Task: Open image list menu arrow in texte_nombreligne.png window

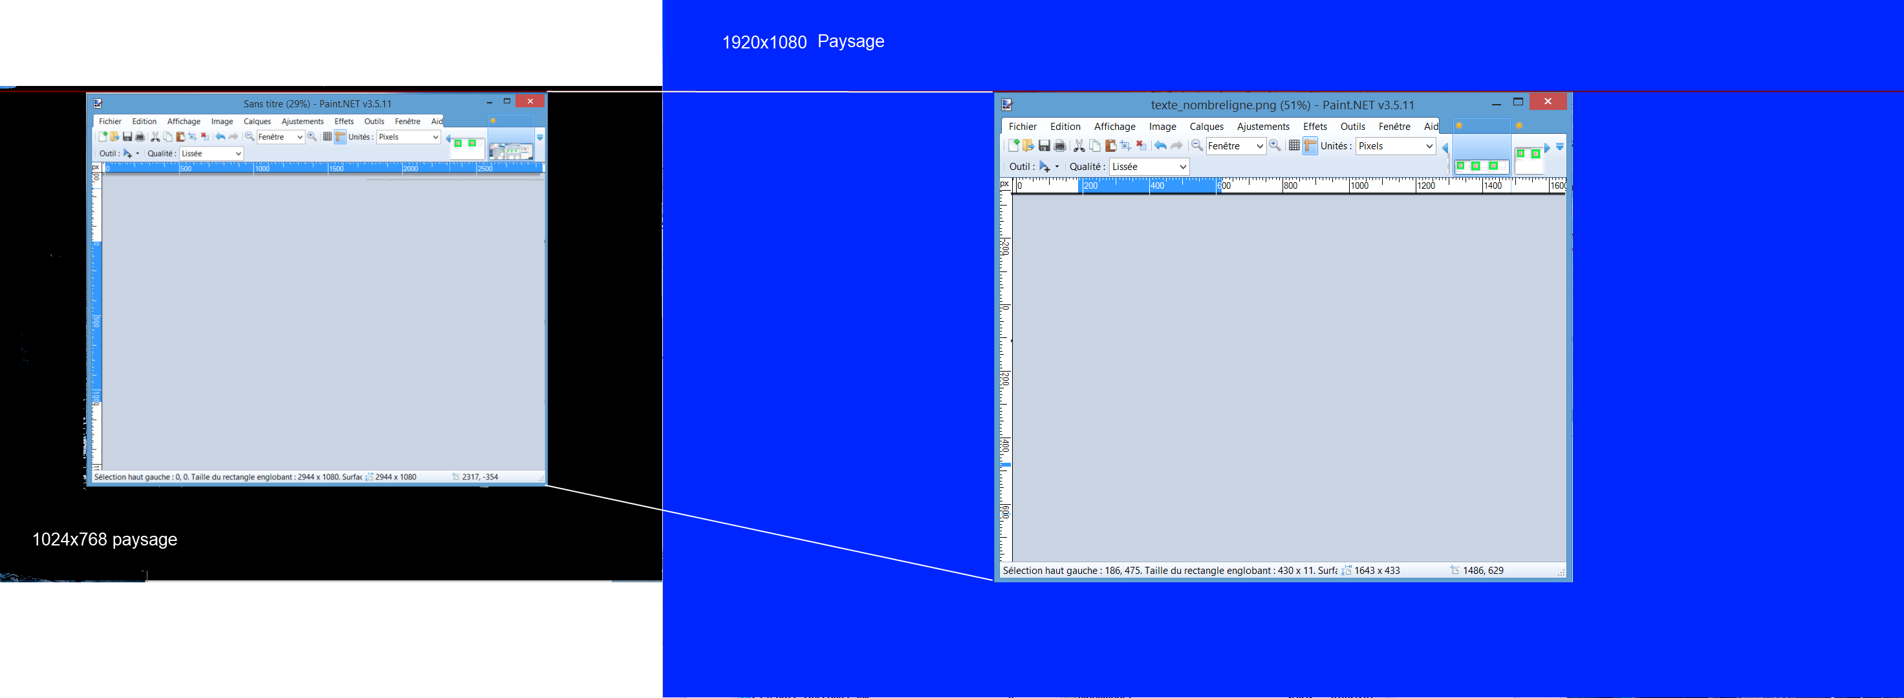Action: point(1559,147)
